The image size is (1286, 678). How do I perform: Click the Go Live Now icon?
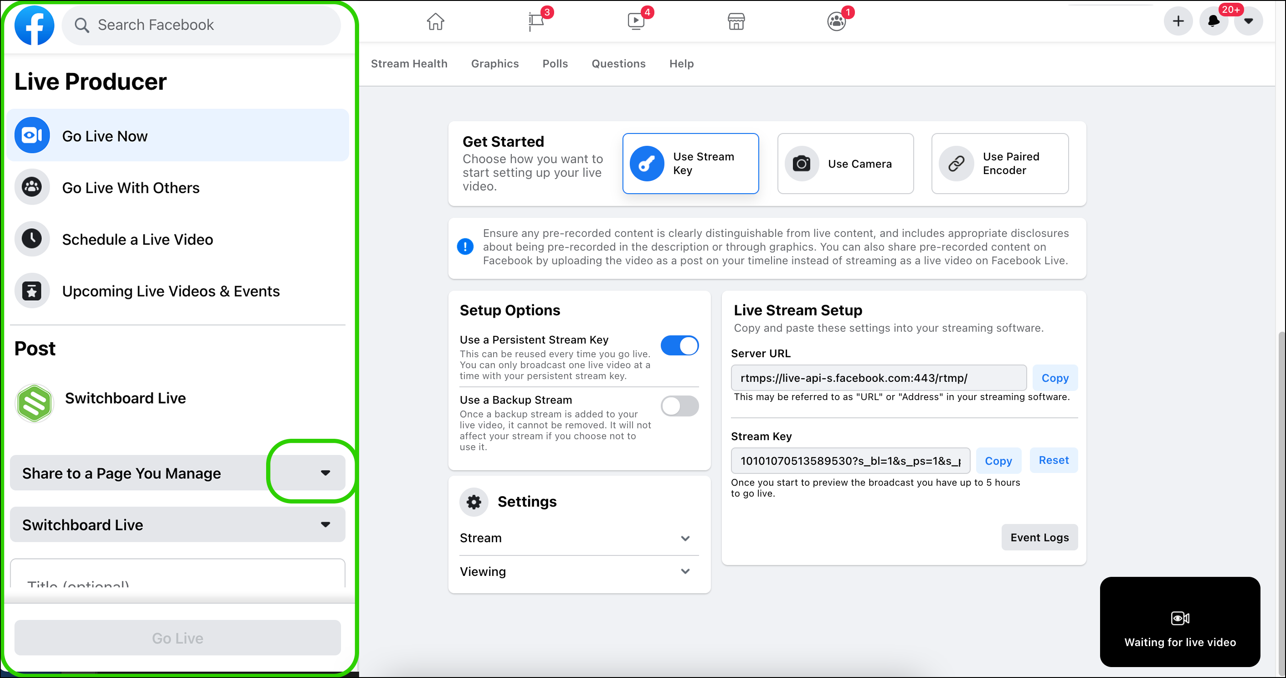coord(32,135)
